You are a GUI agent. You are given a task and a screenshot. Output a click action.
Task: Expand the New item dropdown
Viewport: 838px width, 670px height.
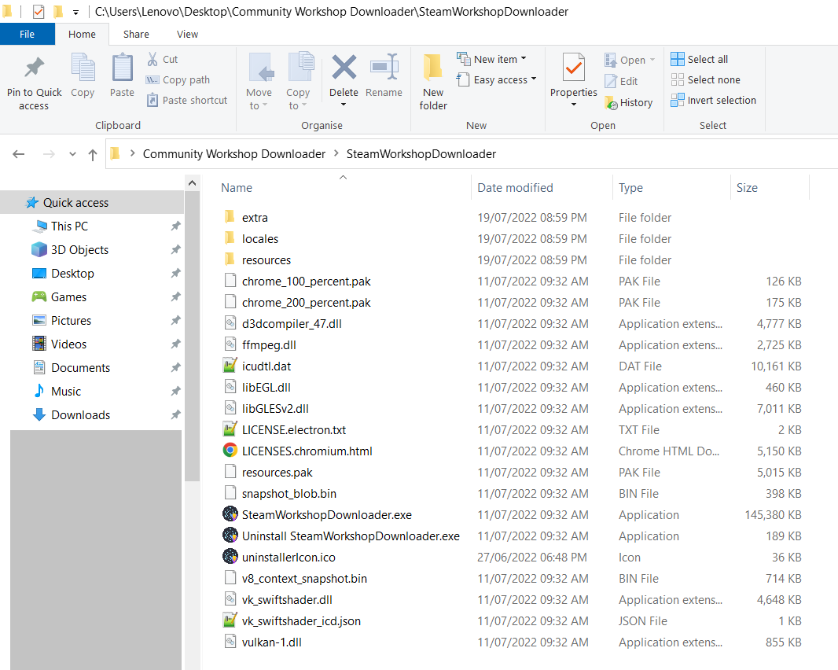[524, 59]
